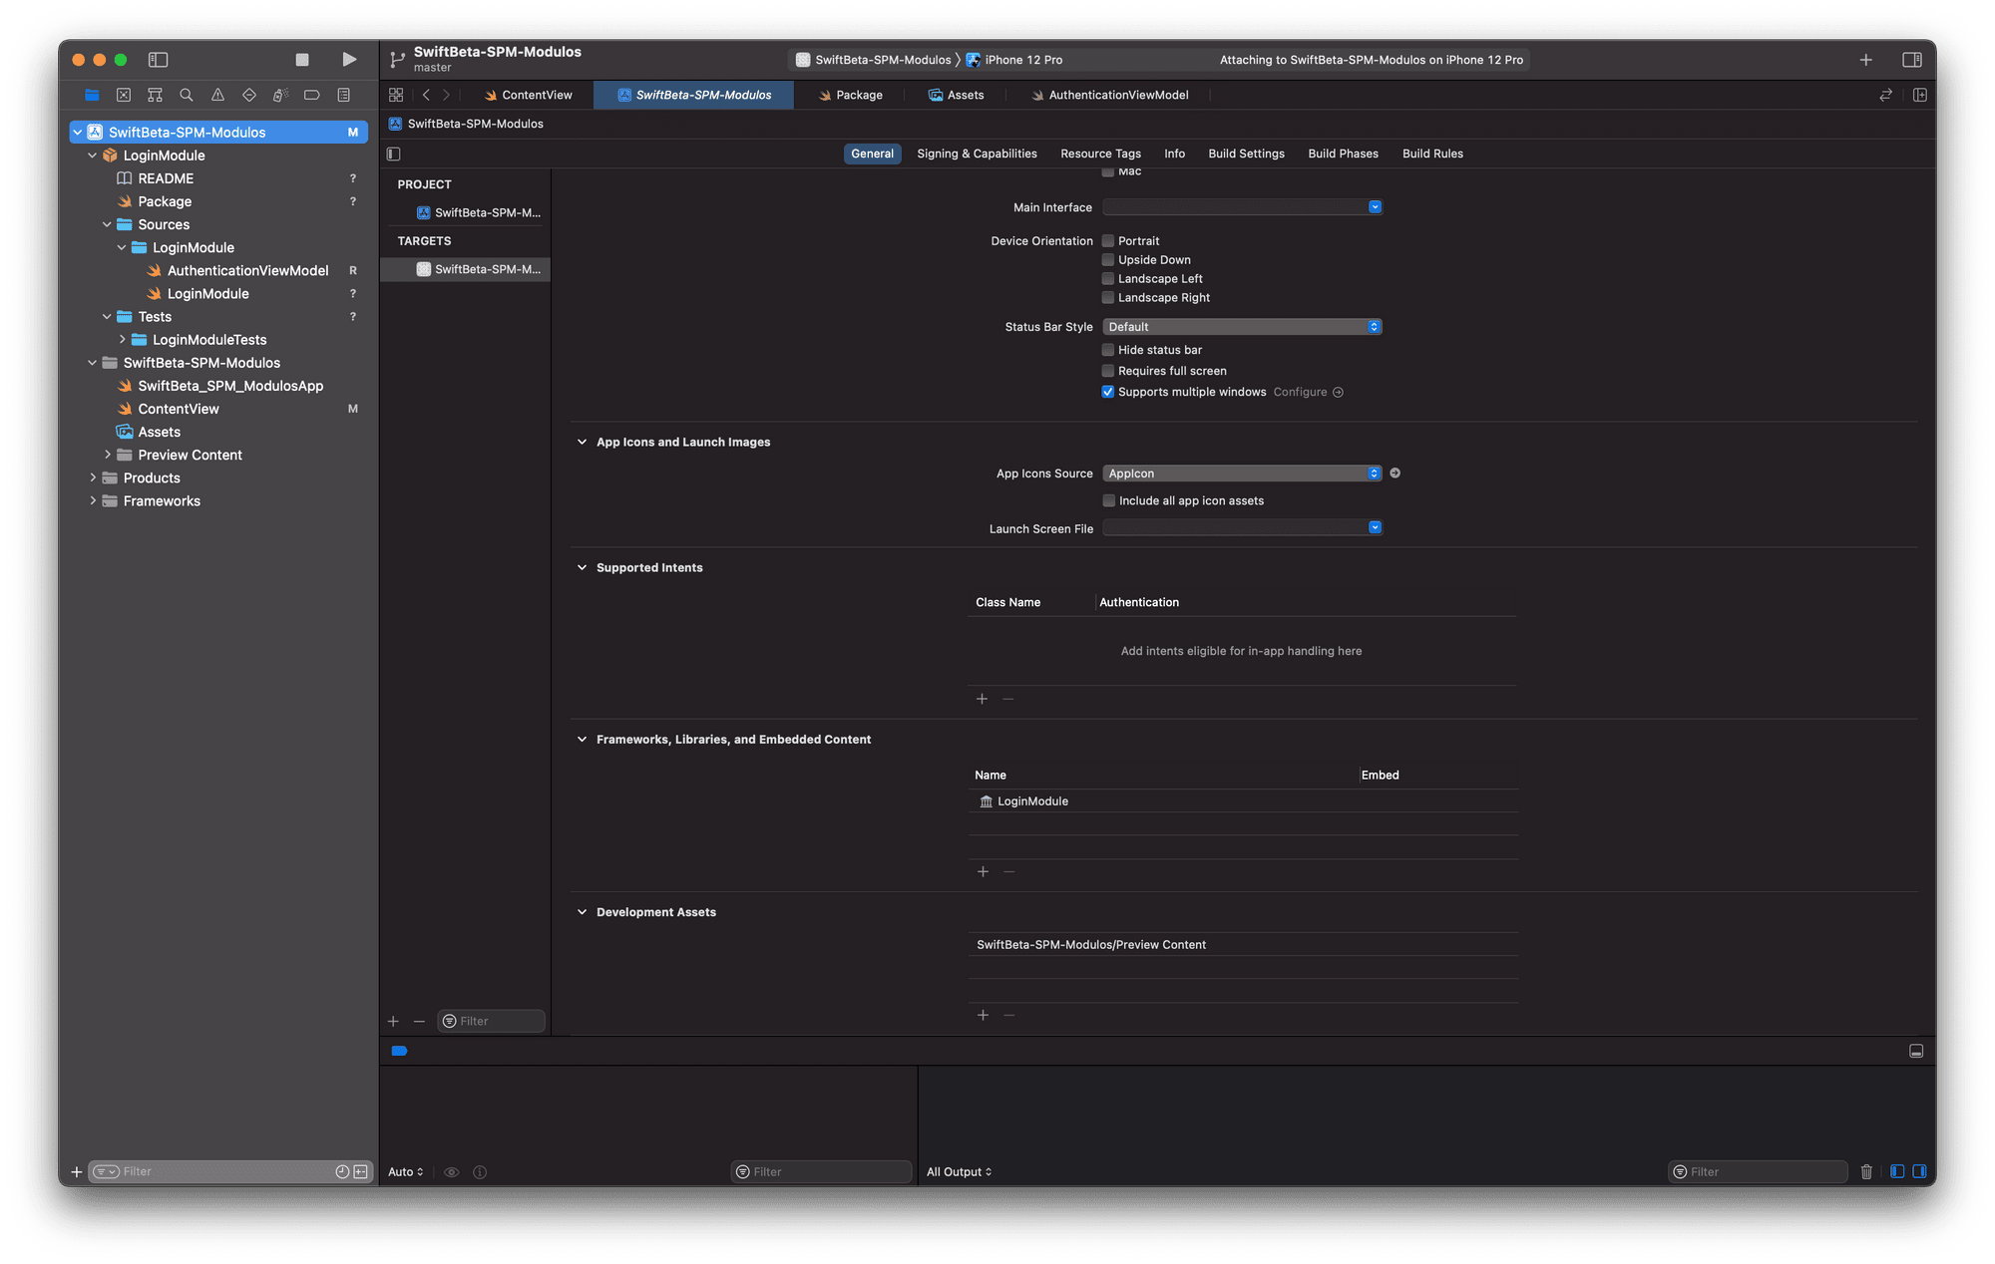Open the Report navigator

click(x=344, y=95)
